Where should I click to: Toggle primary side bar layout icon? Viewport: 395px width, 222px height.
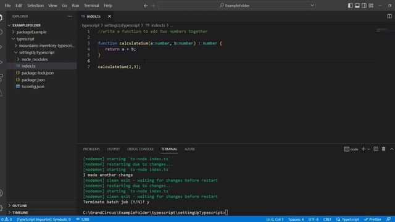click(x=350, y=6)
